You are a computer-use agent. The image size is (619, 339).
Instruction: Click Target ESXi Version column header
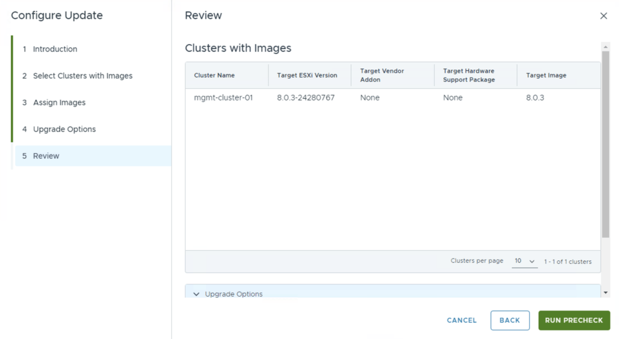[x=307, y=75]
